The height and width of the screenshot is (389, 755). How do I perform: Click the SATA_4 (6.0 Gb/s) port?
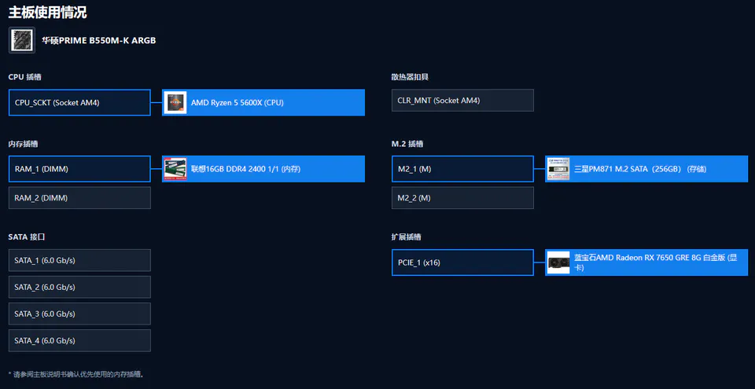click(x=79, y=340)
